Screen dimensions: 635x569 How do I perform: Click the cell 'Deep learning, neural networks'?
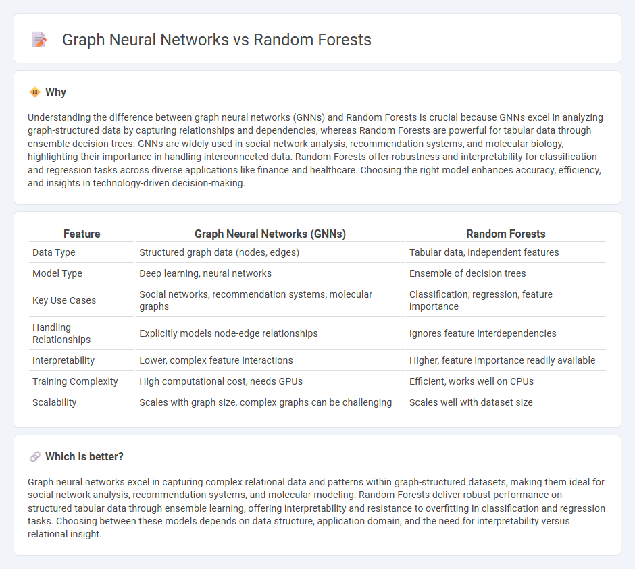205,273
